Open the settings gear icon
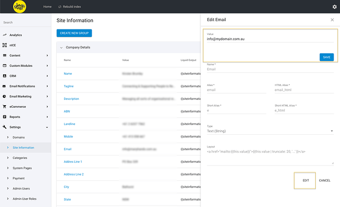 point(335,7)
